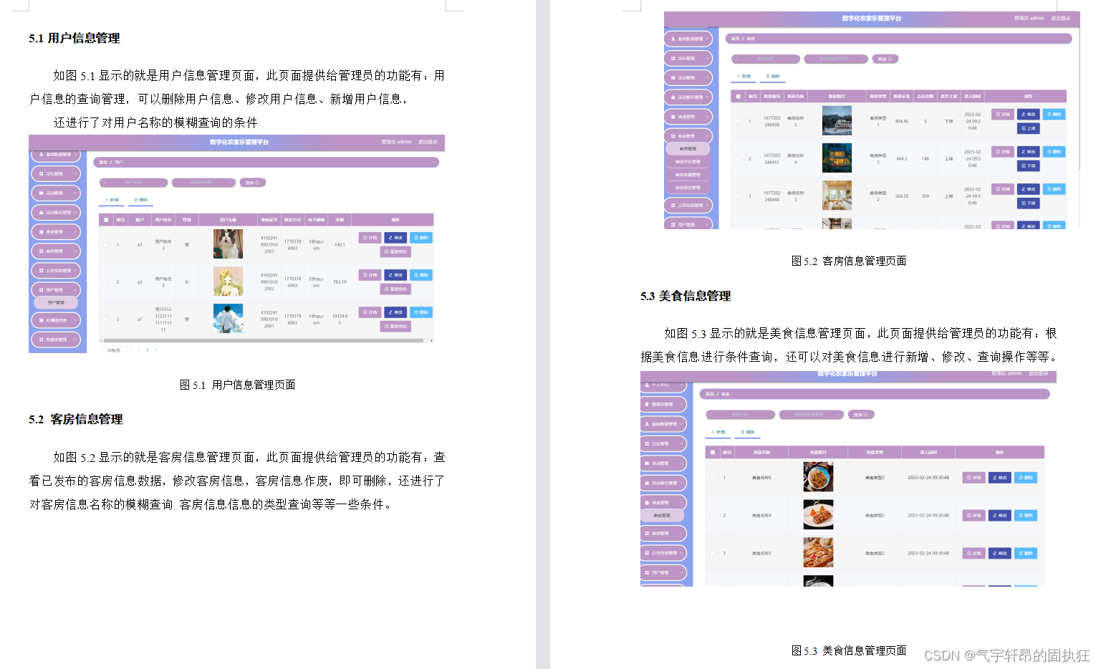Tick checkbox for user row a1
This screenshot has height=669, width=1101.
(106, 319)
